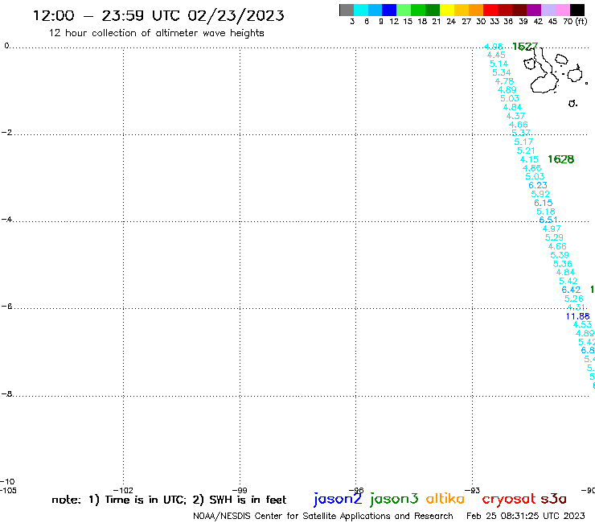Pick the purple swatch in the legend

[x=534, y=10]
